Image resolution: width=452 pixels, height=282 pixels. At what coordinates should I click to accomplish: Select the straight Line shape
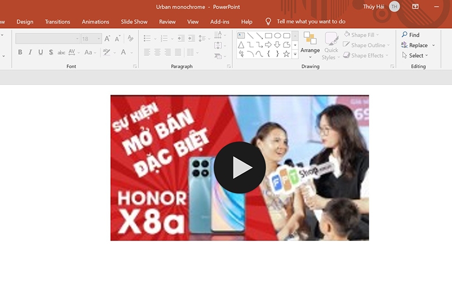(x=250, y=36)
